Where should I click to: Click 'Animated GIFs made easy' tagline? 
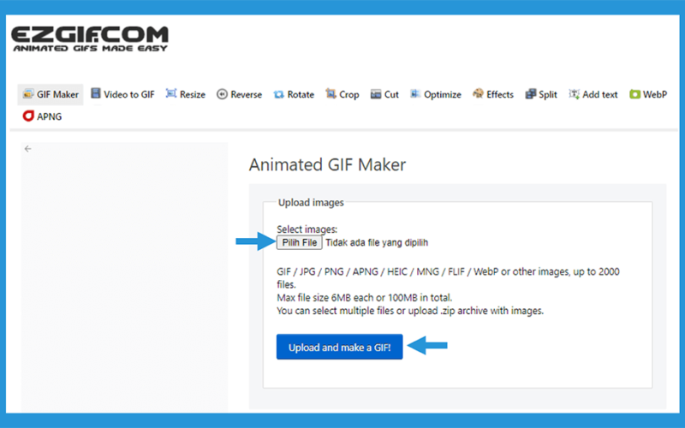[x=90, y=49]
